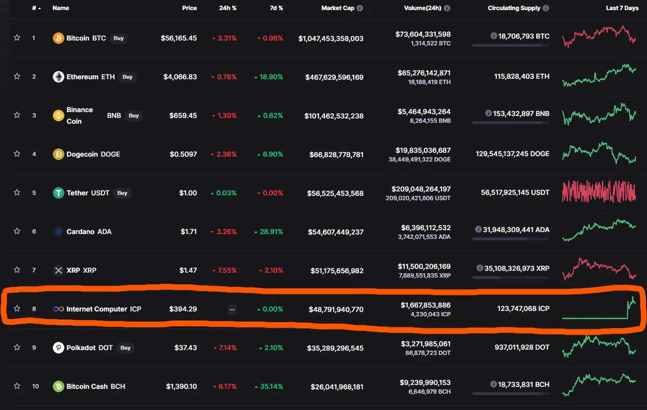Click the Dogecoin logo icon
Image resolution: width=647 pixels, height=410 pixels.
point(59,154)
